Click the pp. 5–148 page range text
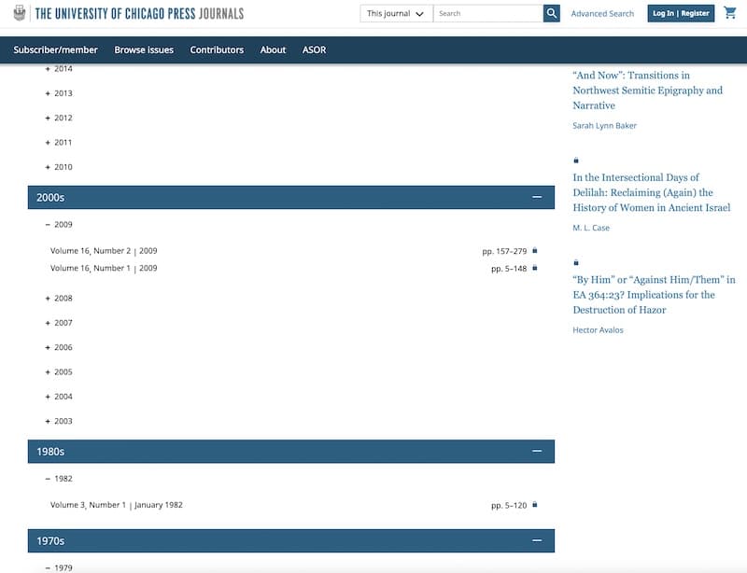 point(509,269)
